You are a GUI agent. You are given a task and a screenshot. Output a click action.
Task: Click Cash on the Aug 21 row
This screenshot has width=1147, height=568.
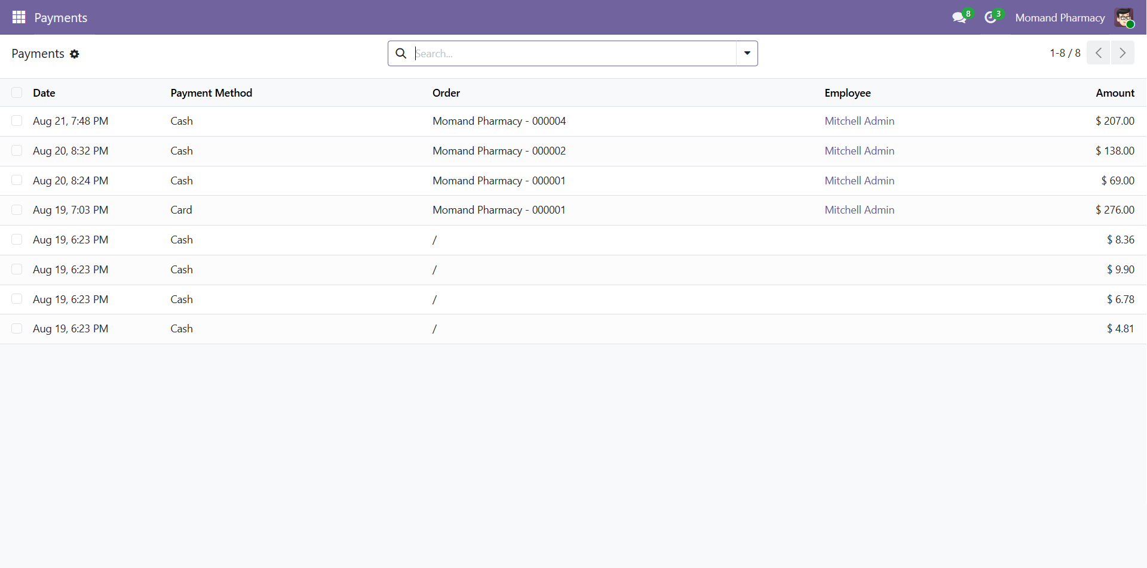point(182,121)
